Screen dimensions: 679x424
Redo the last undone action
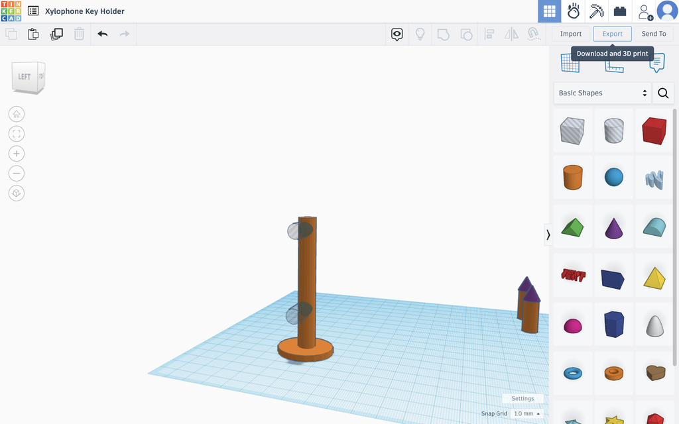click(125, 34)
